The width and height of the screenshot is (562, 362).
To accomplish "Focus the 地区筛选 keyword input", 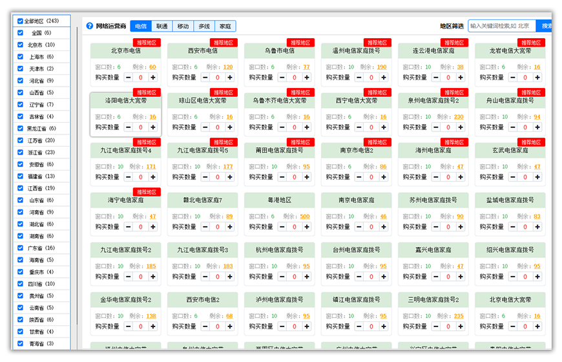I will tap(502, 26).
